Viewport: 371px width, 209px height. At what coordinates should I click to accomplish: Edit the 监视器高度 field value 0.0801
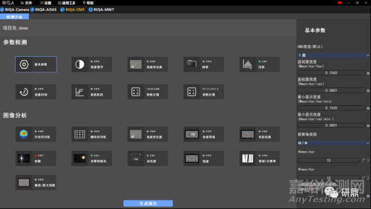coord(331,90)
